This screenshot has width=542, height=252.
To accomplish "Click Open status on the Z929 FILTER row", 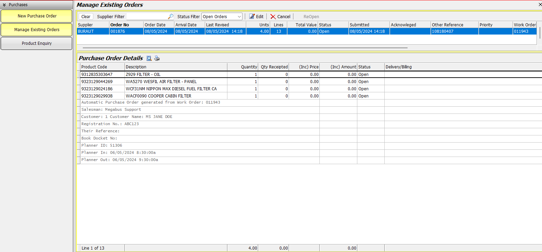I will point(371,75).
